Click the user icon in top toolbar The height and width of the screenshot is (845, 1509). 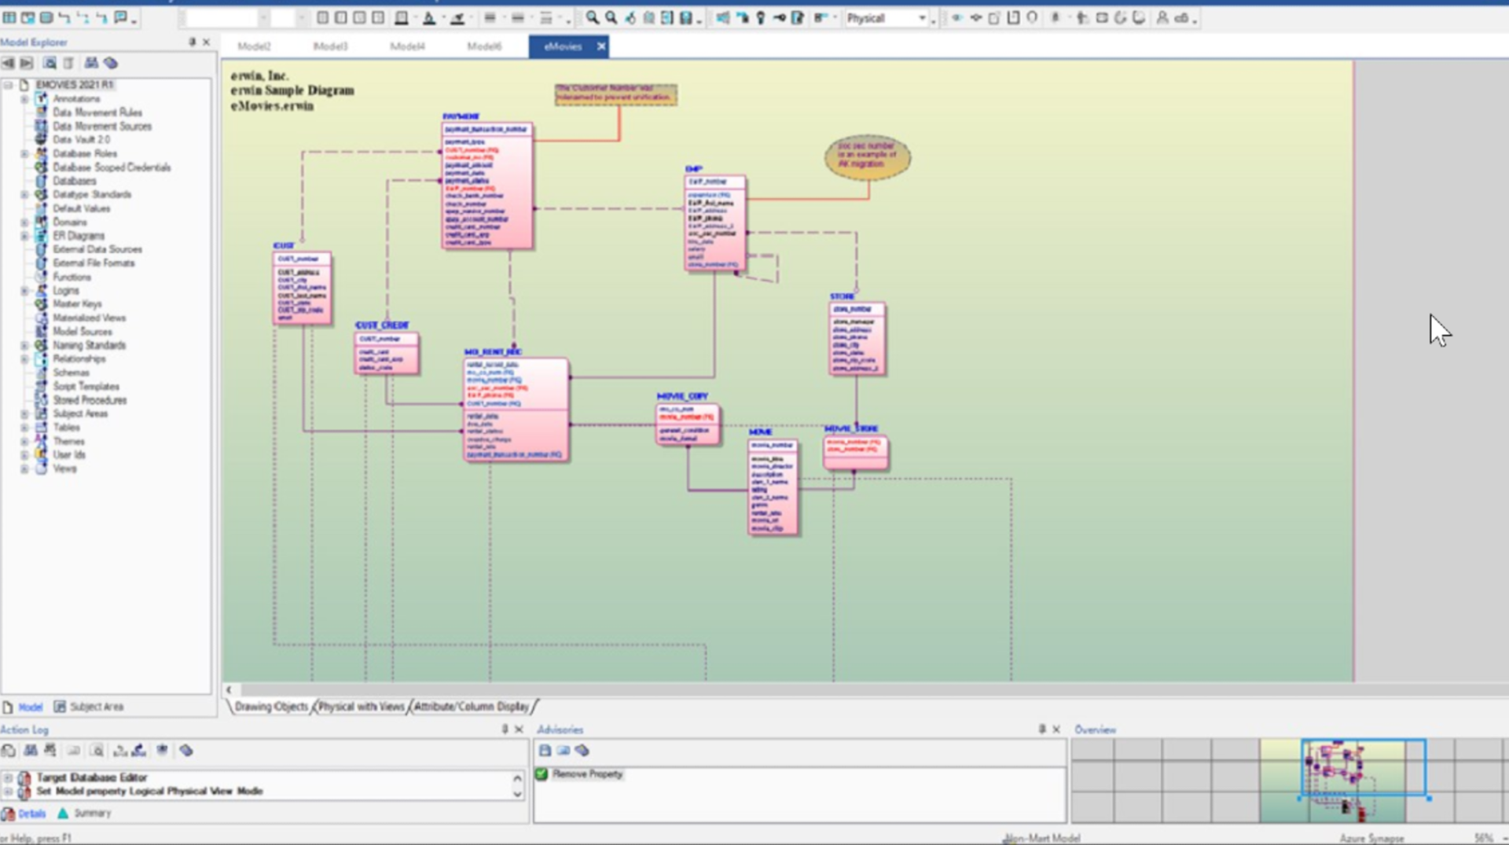click(1162, 17)
